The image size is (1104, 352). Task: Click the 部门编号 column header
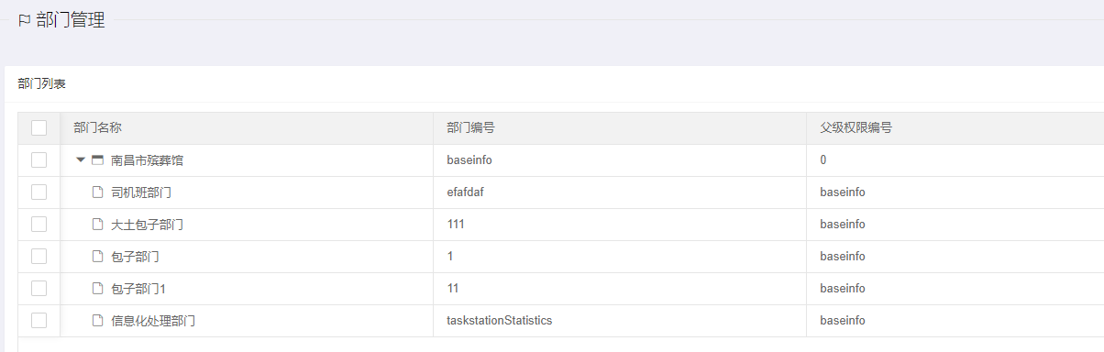click(471, 128)
